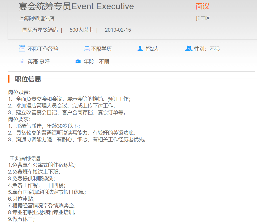Image resolution: width=257 pixels, height=222 pixels.
Task: Click the presentation board icon beside 年龄
Action: tap(78, 61)
